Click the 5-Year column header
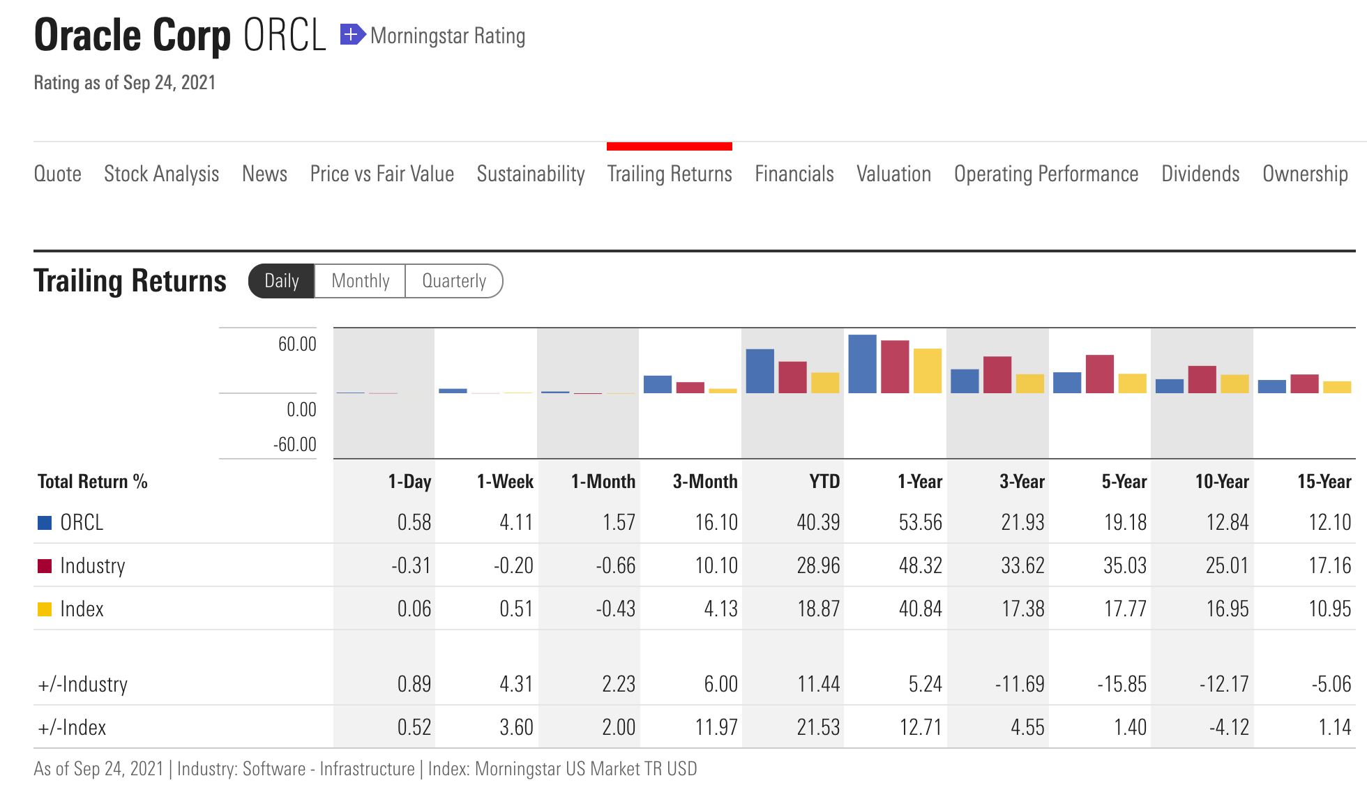This screenshot has height=792, width=1367. (x=1124, y=481)
